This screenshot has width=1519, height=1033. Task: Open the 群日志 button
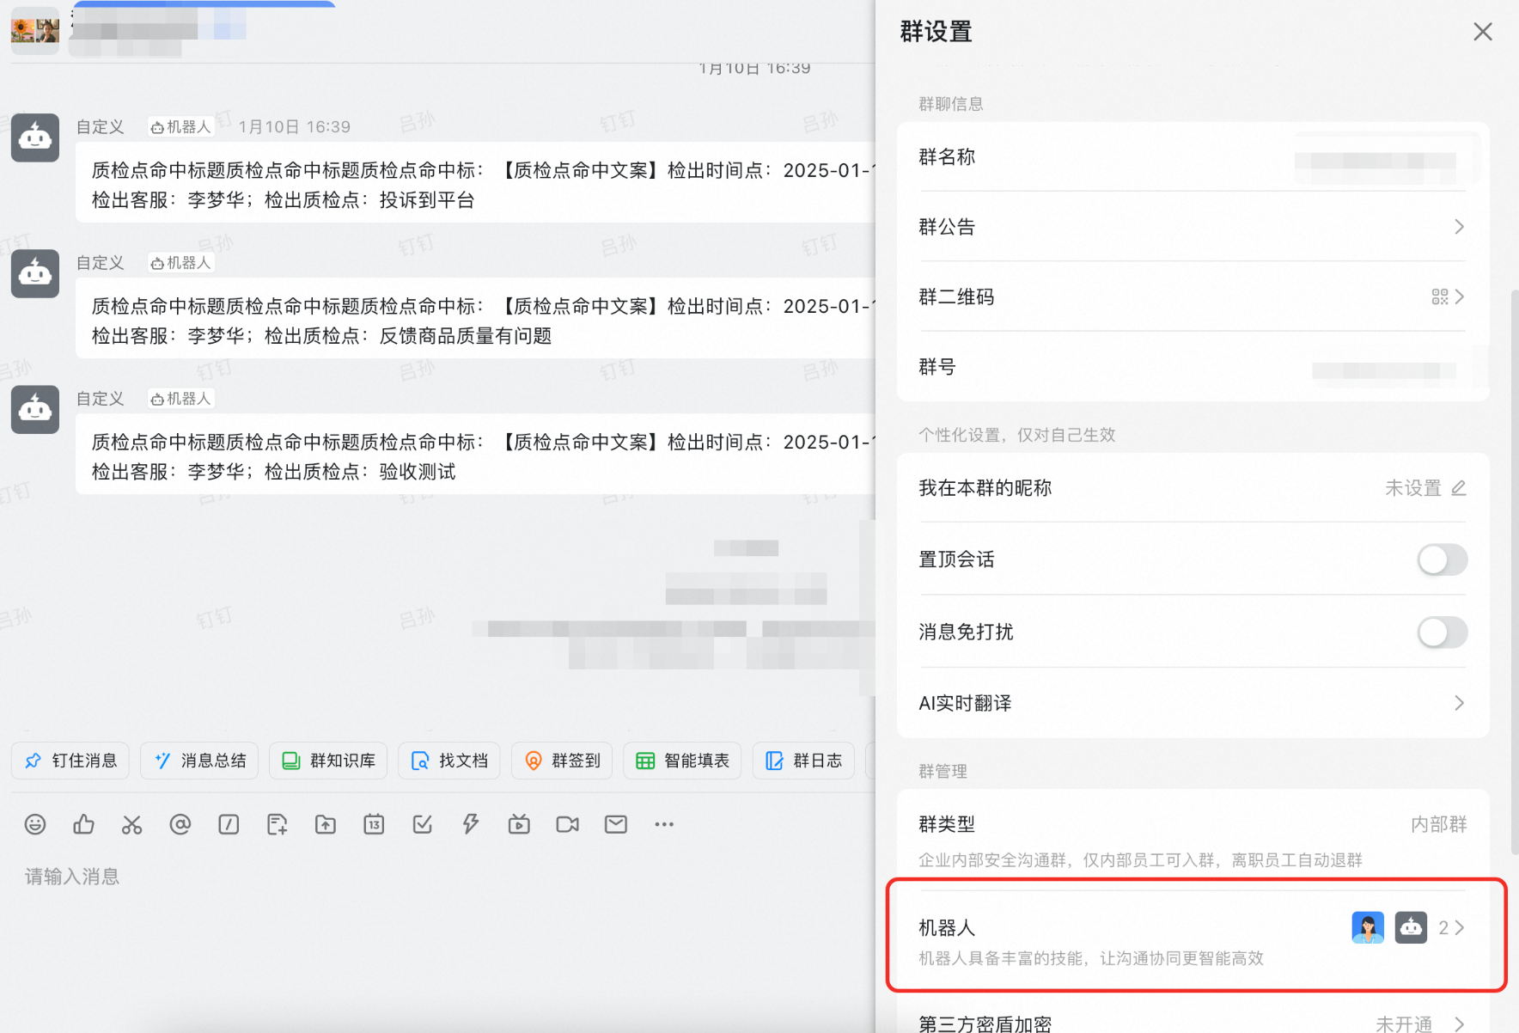[x=803, y=761]
